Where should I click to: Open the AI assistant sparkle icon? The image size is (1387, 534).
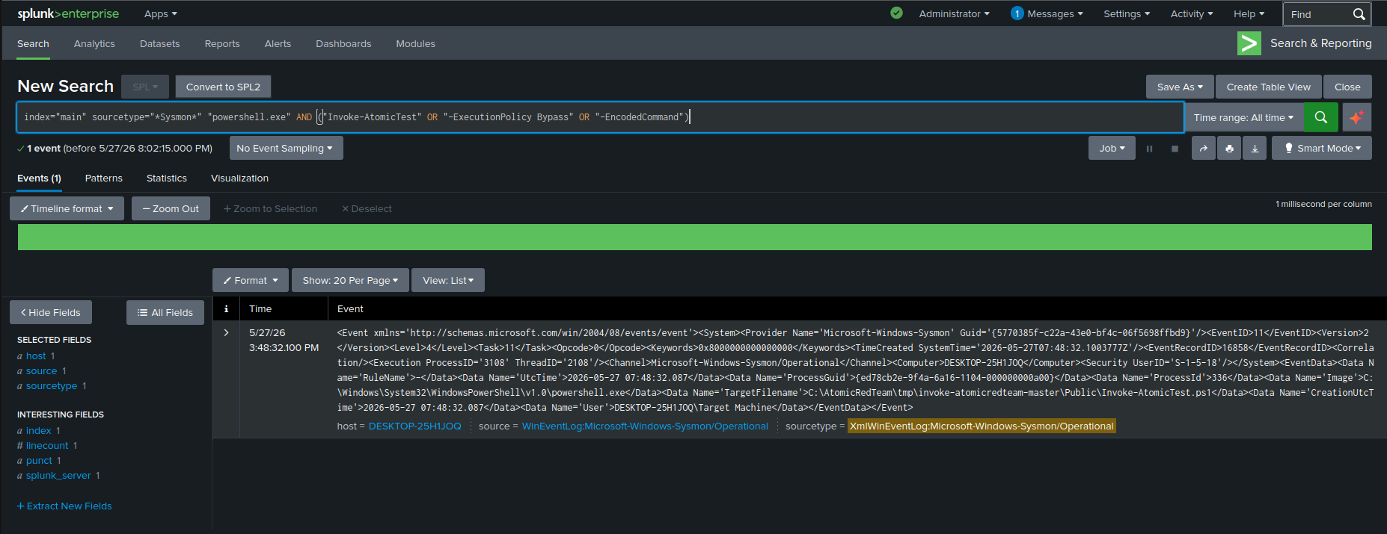(x=1356, y=117)
